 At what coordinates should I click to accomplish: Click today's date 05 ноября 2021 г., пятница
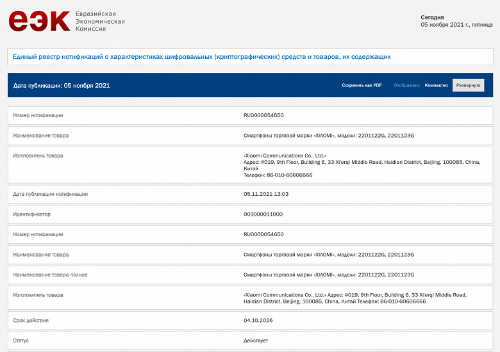coord(456,25)
